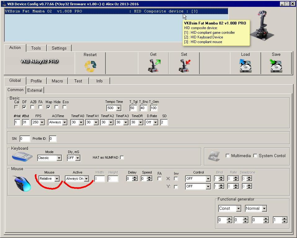297x238 pixels.
Task: Uncheck the Map checkbox
Action: pos(48,107)
